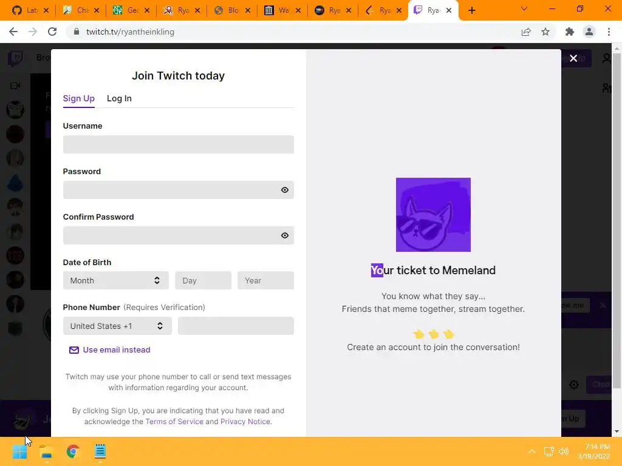Reload the Twitch page

(x=52, y=32)
